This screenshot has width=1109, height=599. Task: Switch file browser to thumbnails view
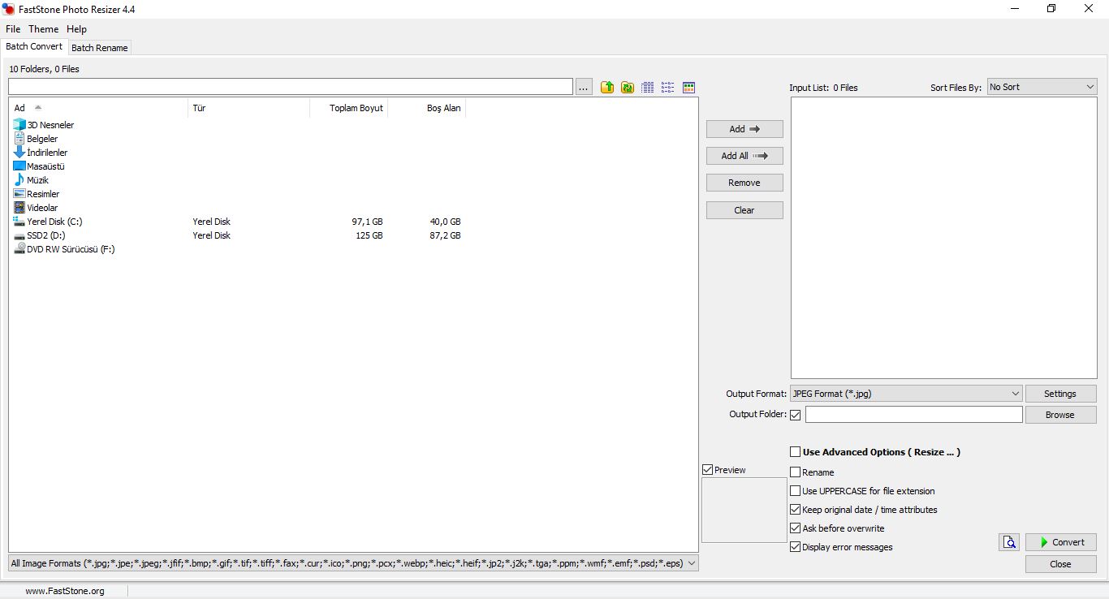(688, 87)
